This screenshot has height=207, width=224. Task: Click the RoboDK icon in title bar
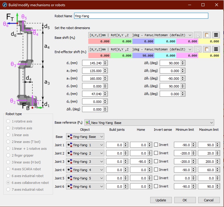click(x=5, y=5)
